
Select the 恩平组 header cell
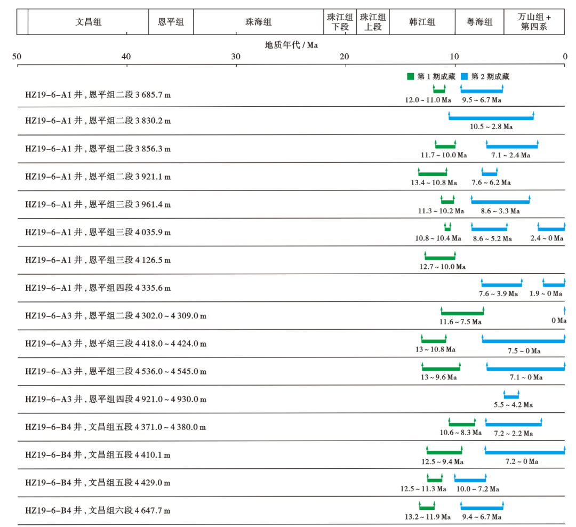171,22
